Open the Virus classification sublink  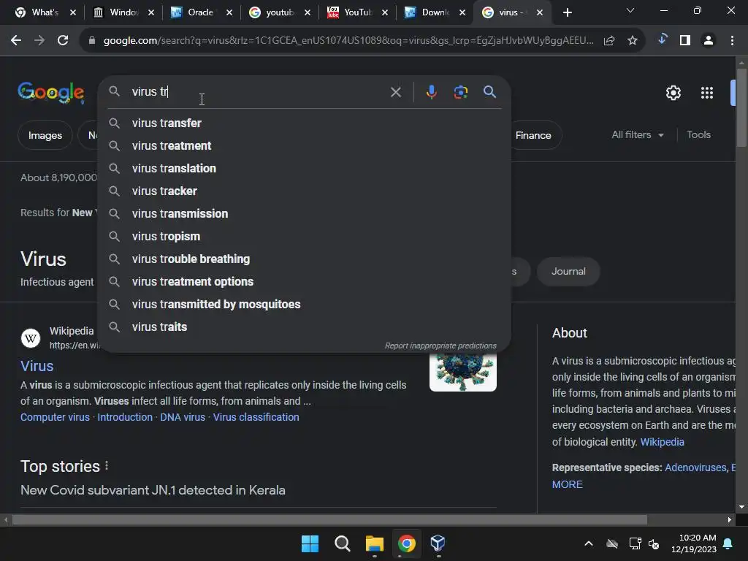tap(256, 417)
